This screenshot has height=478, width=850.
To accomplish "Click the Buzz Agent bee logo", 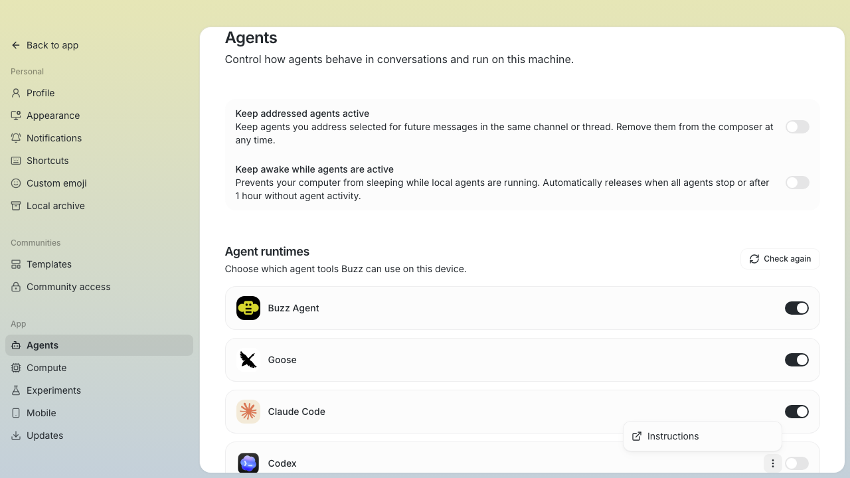I will pos(248,308).
